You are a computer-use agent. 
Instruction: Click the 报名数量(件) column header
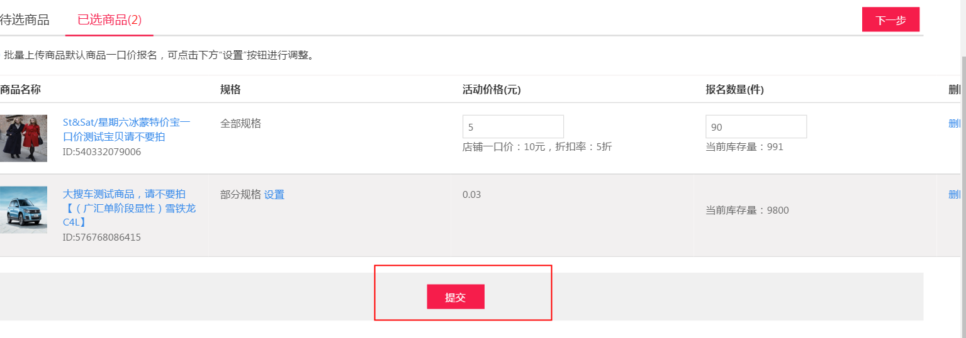coord(734,90)
